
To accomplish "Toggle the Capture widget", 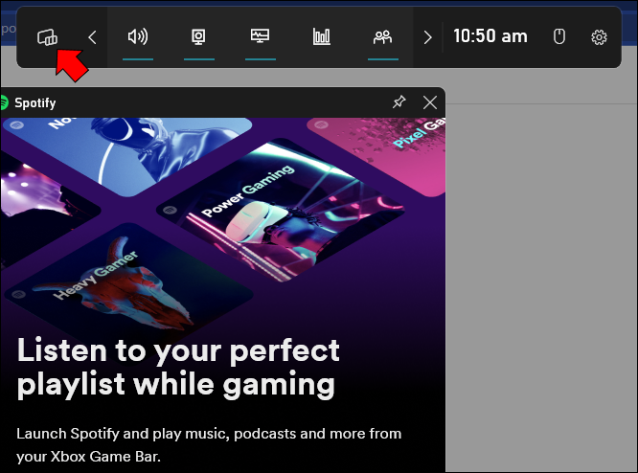I will 199,37.
